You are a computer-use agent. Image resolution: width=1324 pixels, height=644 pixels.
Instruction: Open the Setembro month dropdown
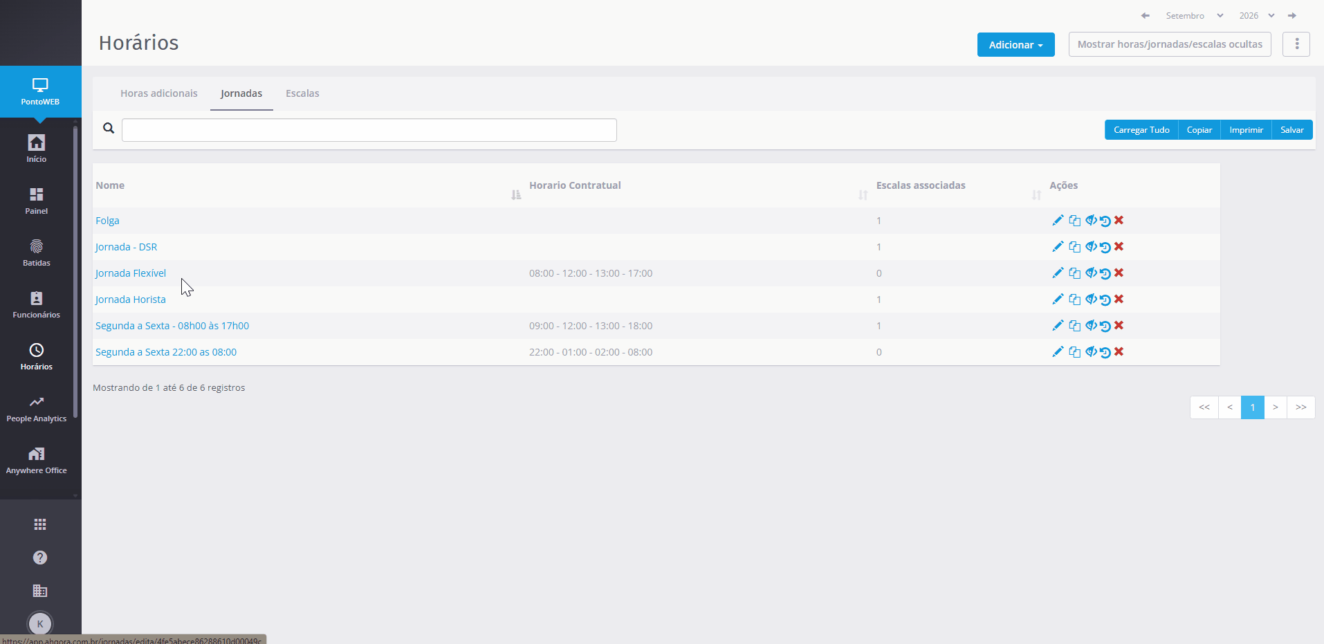[x=1195, y=16]
